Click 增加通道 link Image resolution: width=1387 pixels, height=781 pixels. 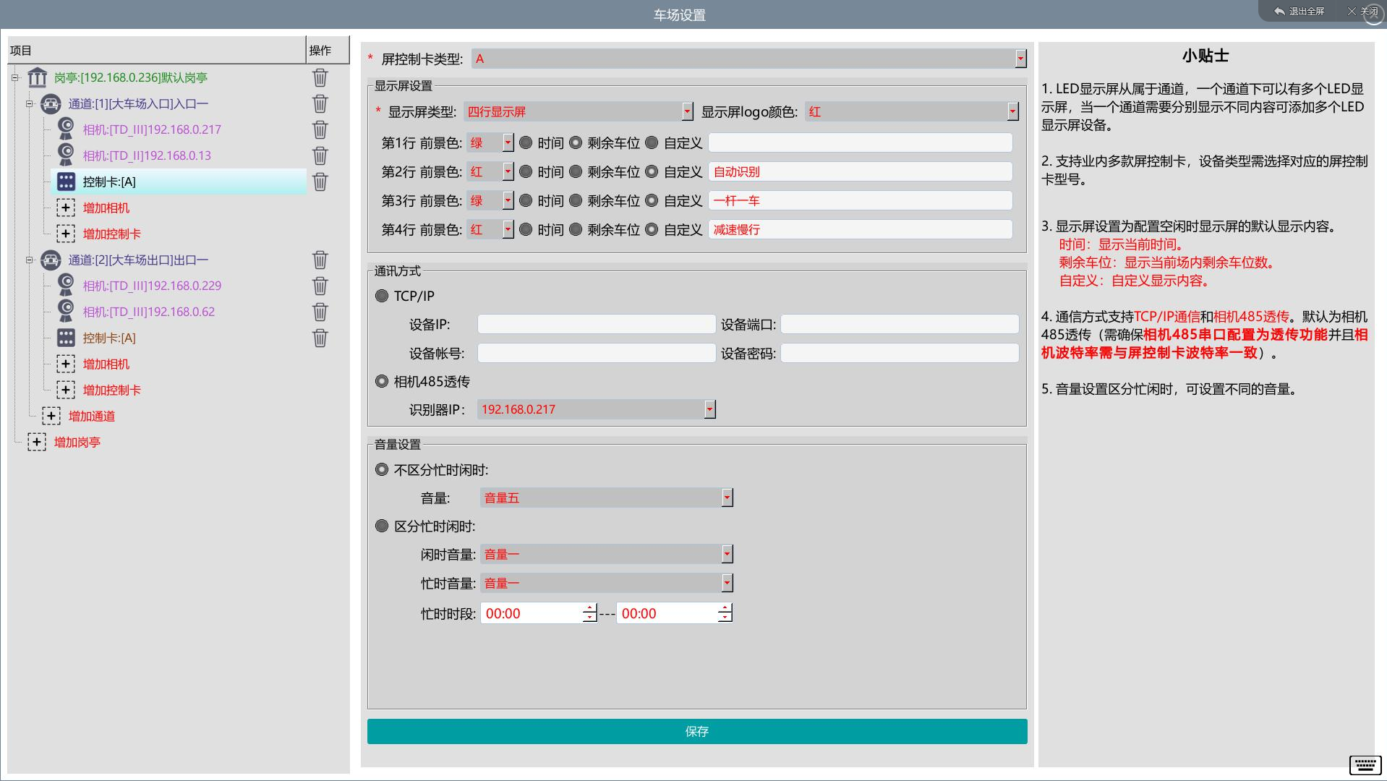click(92, 416)
